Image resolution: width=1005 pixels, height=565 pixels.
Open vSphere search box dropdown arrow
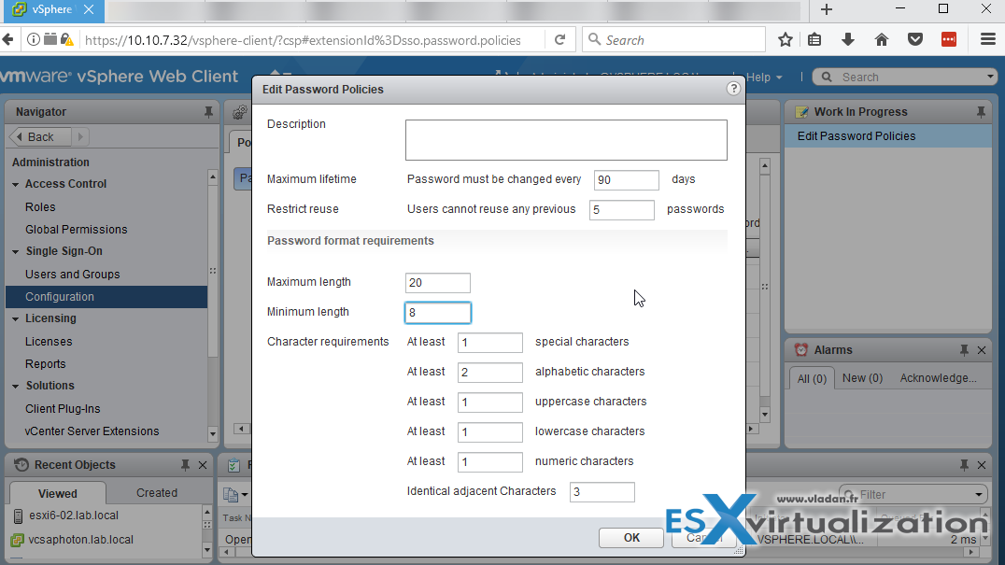[990, 77]
